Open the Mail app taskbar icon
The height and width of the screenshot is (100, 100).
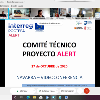tap(41, 97)
